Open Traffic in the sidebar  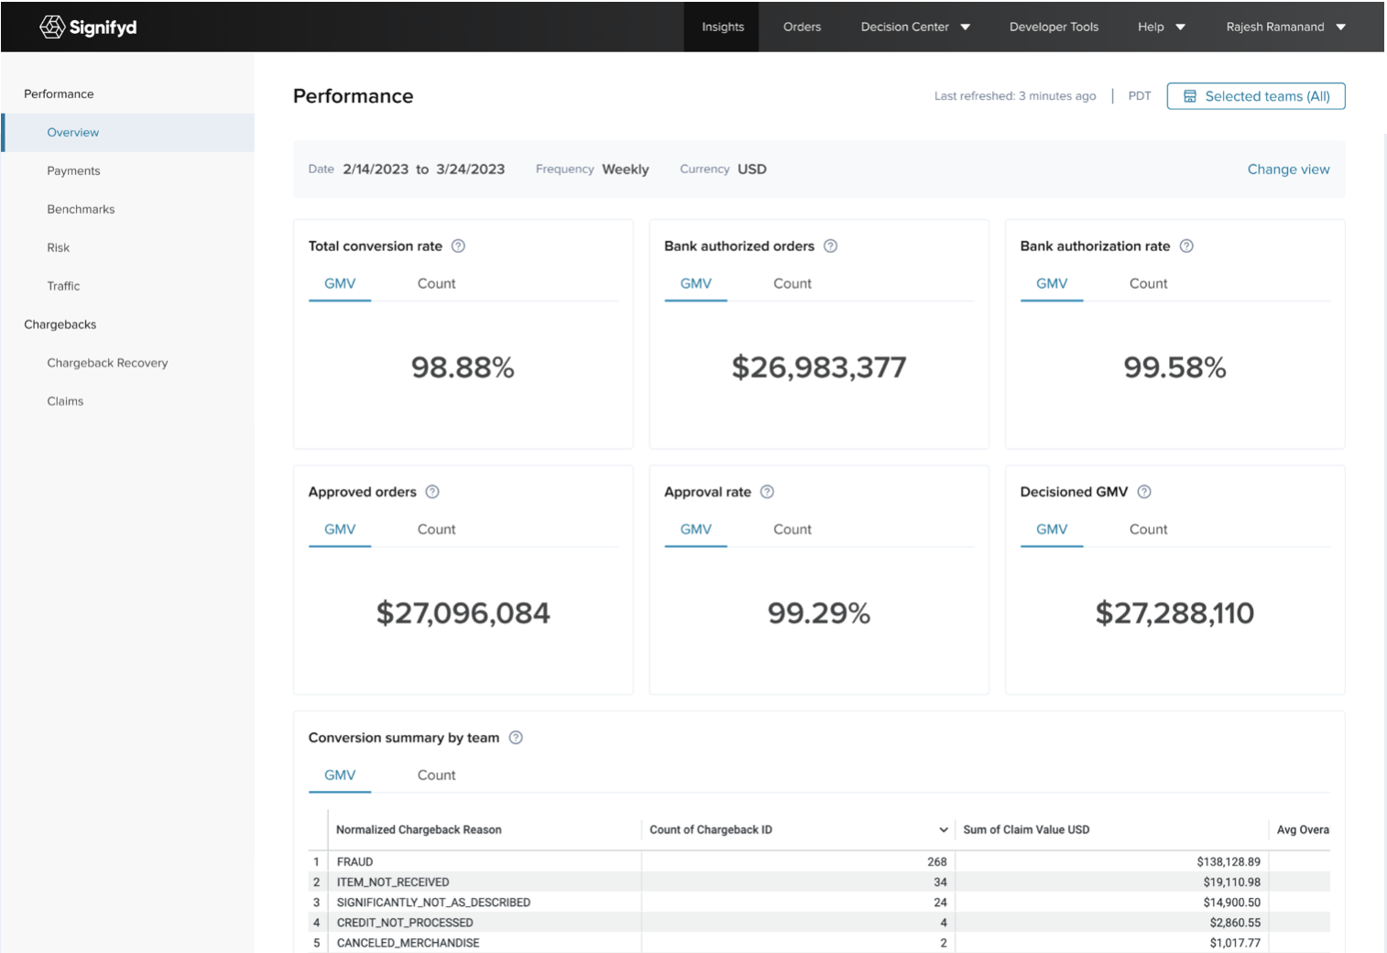pyautogui.click(x=63, y=286)
